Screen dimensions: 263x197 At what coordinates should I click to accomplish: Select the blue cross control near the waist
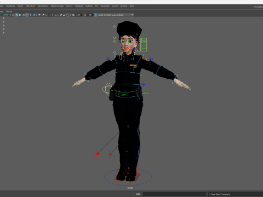click(x=143, y=84)
